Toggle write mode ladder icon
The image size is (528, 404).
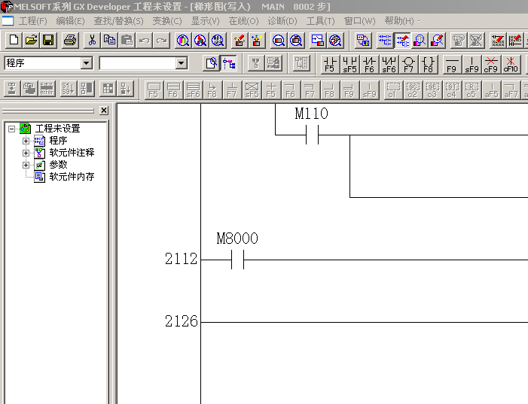[403, 40]
